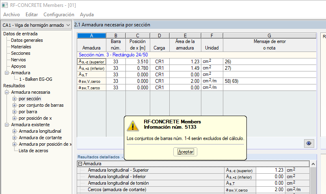Viewport: 326px width, 194px height.
Task: Select Datos generales in the navigator
Action: [27, 40]
